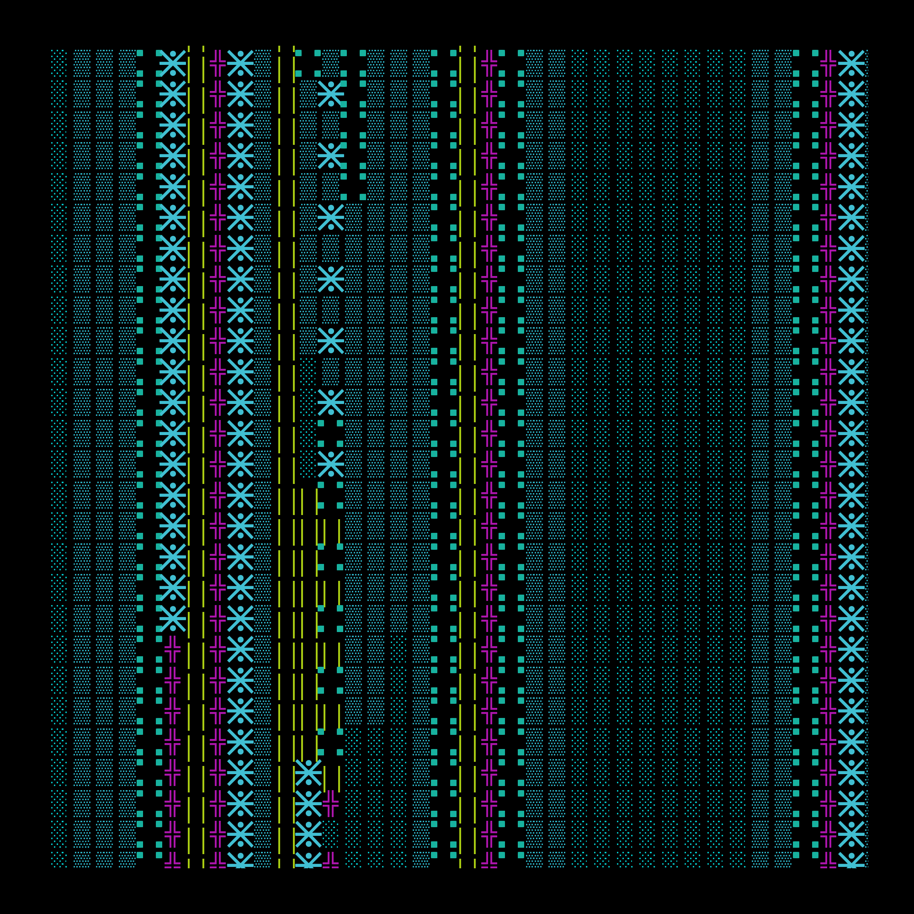Click the first magenta cross below the left asterisk column
Image resolution: width=914 pixels, height=914 pixels.
click(173, 649)
